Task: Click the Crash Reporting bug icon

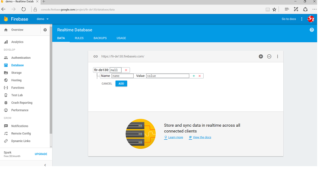Action: point(6,103)
